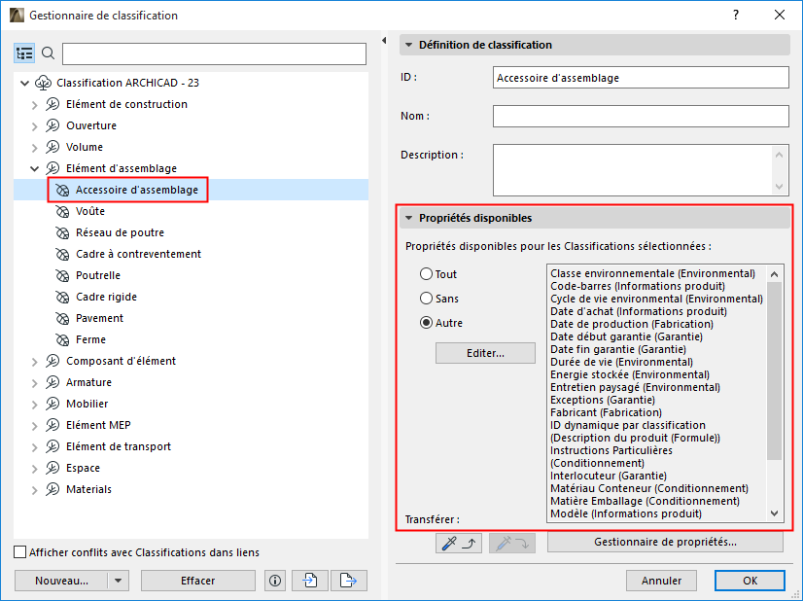
Task: Click the Nouveau... button
Action: click(61, 581)
